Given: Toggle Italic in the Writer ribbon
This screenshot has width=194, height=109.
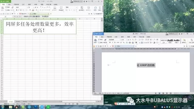Looking at the screenshot, I should (x=112, y=43).
